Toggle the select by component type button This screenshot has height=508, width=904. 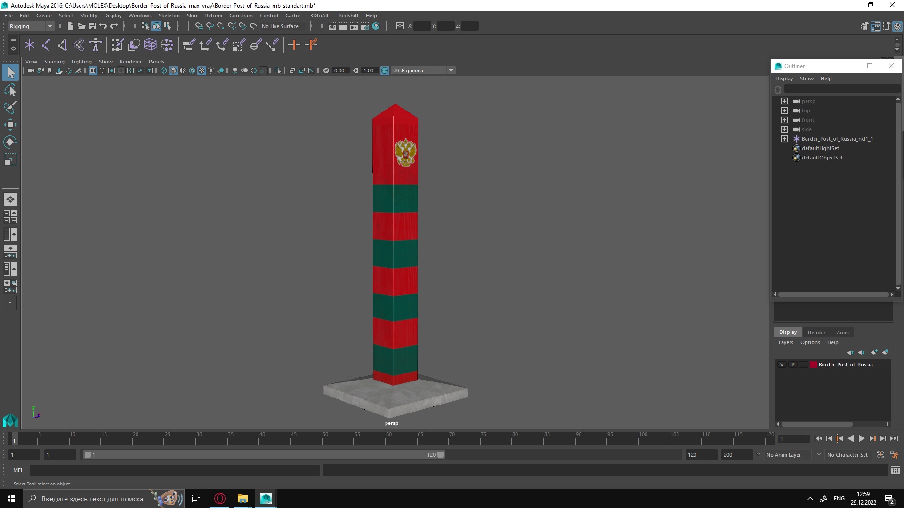pyautogui.click(x=167, y=26)
